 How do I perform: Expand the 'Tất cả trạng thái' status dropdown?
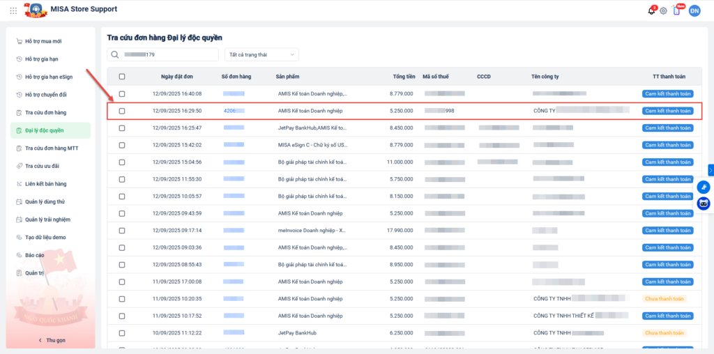[x=261, y=54]
